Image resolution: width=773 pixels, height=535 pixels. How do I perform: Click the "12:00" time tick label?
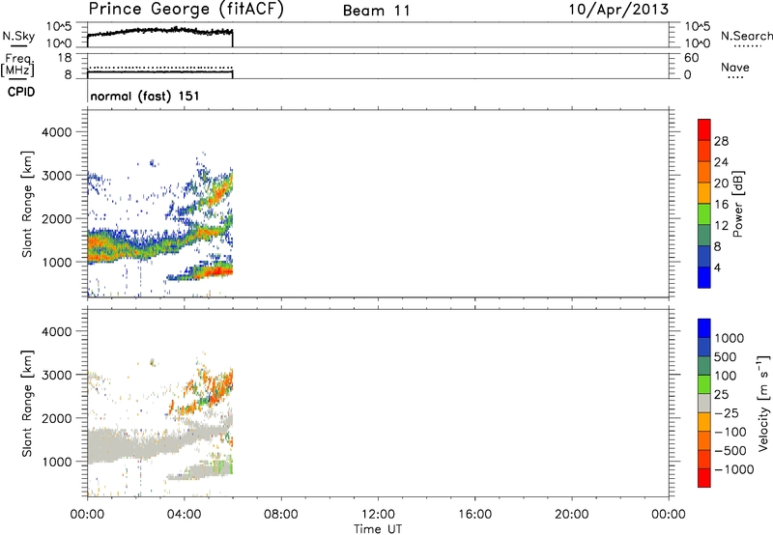click(x=378, y=515)
